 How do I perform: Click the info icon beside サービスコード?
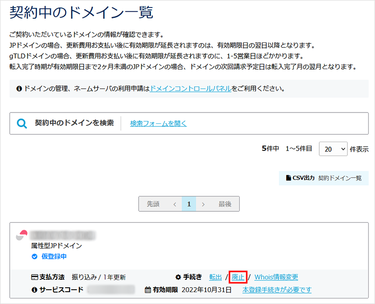pyautogui.click(x=35, y=290)
